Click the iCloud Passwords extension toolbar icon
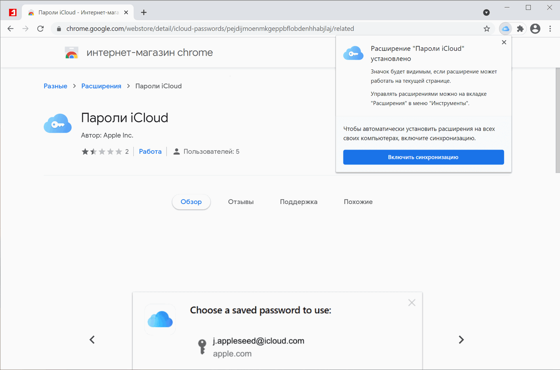Viewport: 560px width, 370px height. click(505, 29)
